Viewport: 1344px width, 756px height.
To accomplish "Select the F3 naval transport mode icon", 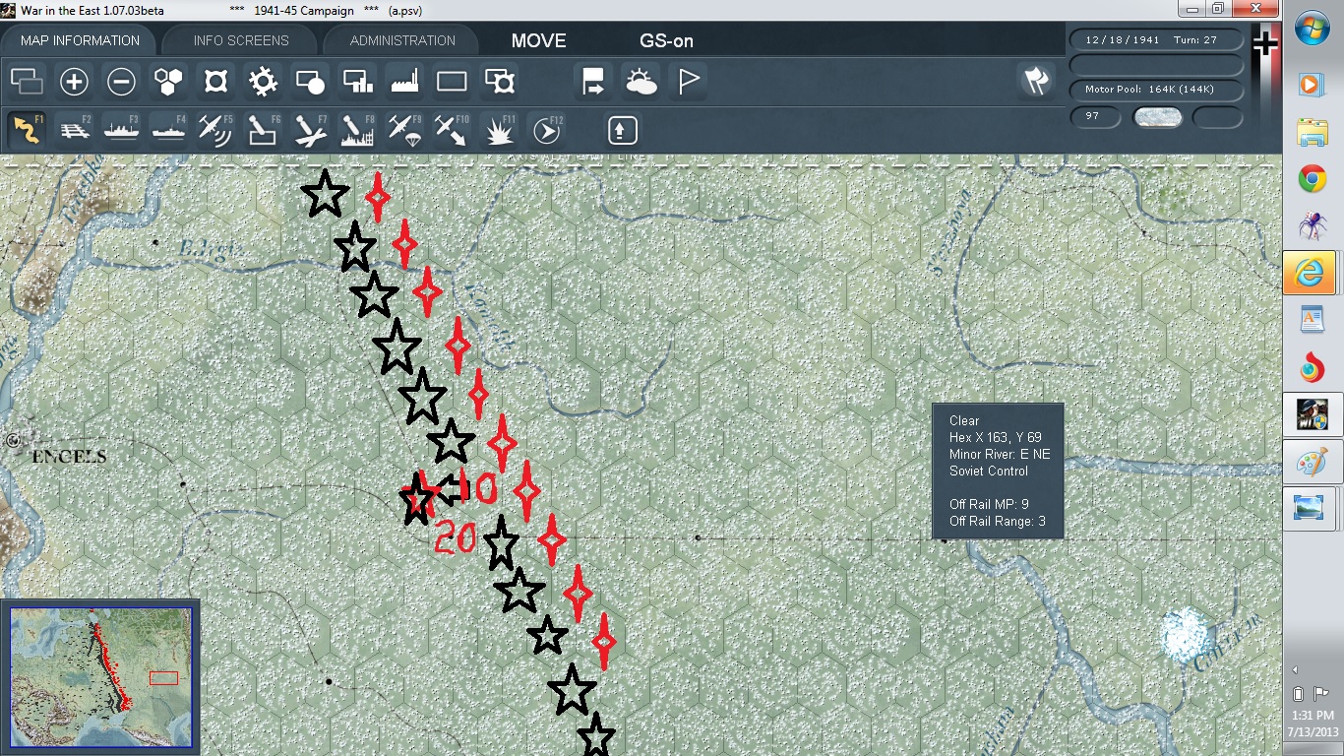I will click(x=121, y=130).
